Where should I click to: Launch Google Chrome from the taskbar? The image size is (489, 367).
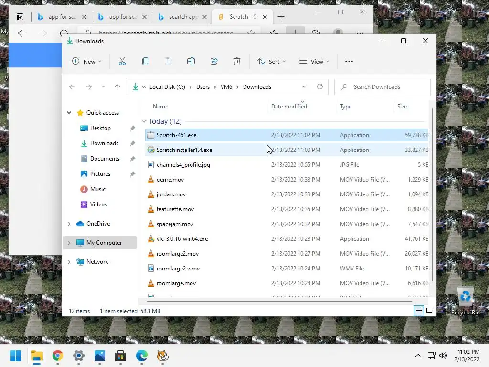coord(58,356)
